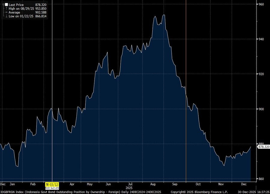The height and width of the screenshot is (194, 270).
Task: Select the Last Price legend entry
Action: coord(16,5)
